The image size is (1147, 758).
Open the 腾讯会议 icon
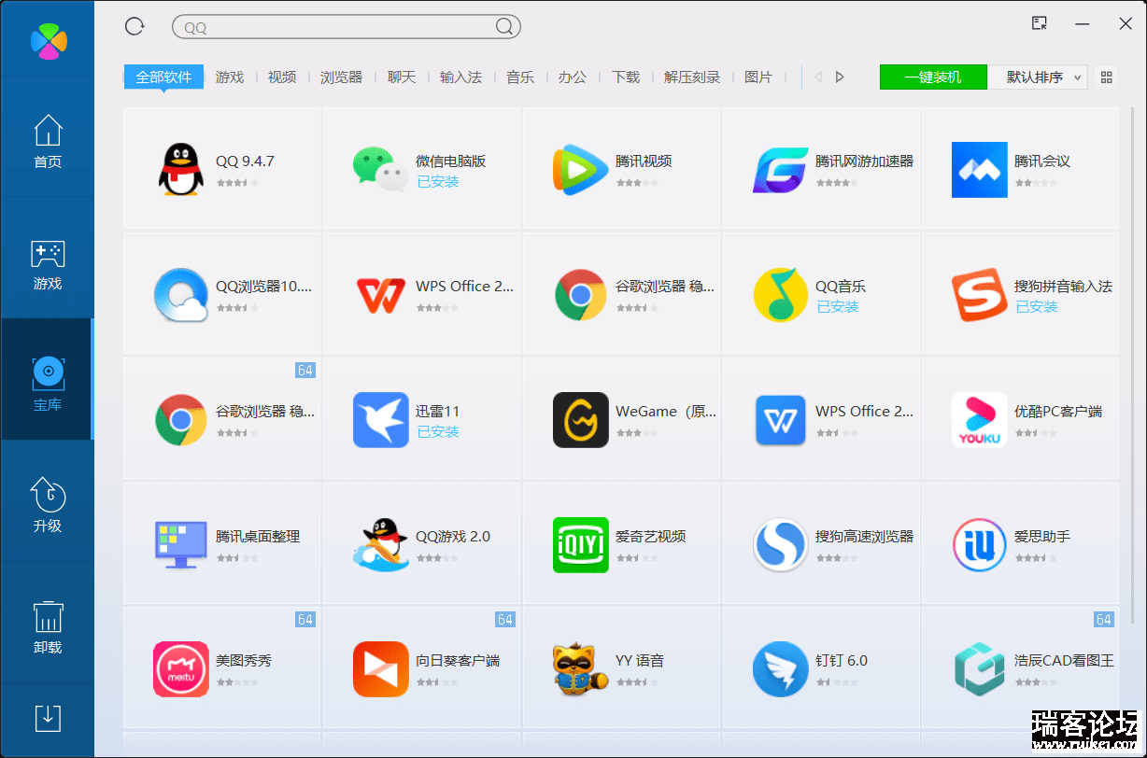[x=980, y=169]
